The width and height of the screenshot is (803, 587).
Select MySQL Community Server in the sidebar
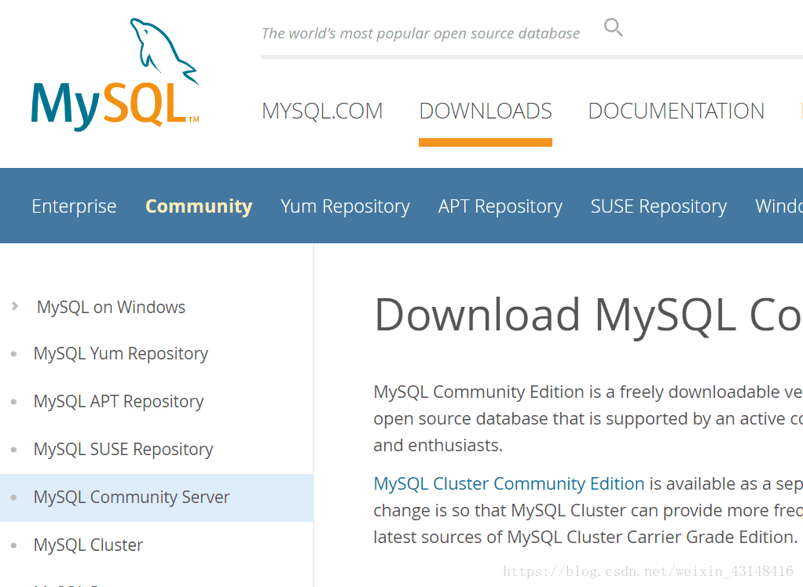click(130, 497)
